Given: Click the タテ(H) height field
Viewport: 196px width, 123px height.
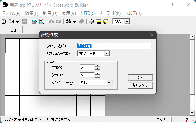Looking at the screenshot, I should point(87,75).
